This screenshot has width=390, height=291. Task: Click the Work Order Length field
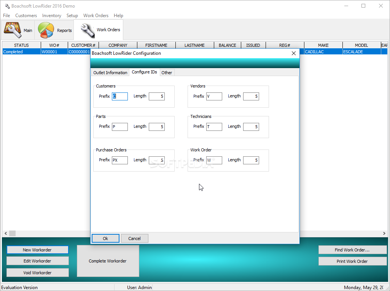(251, 160)
